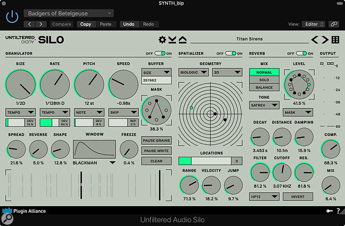Click the Copy button

(x=86, y=24)
